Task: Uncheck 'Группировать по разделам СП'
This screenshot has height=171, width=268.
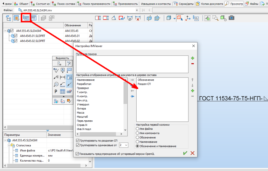Action: 78,140
